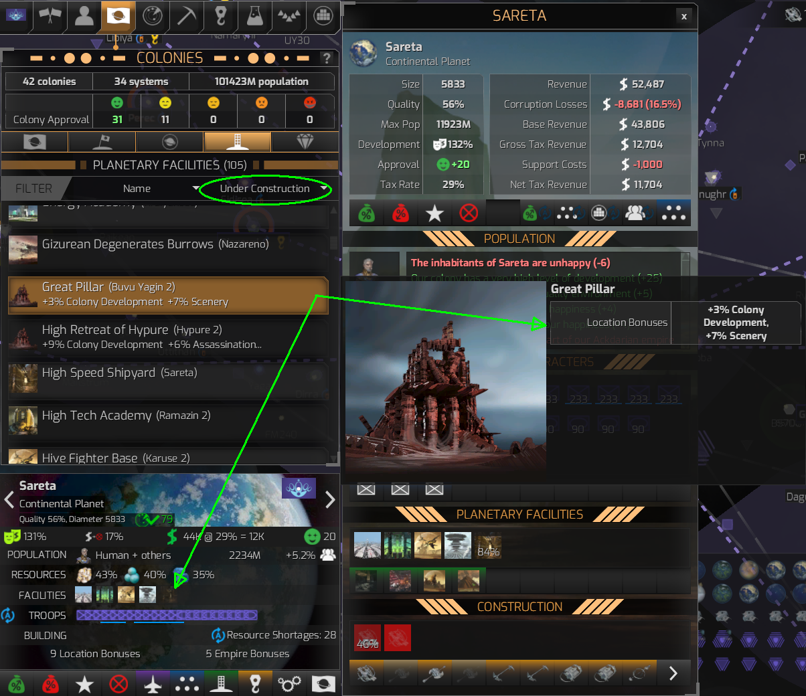The image size is (806, 696).
Task: Click the facility building icon in bottom toolbar
Action: [221, 684]
